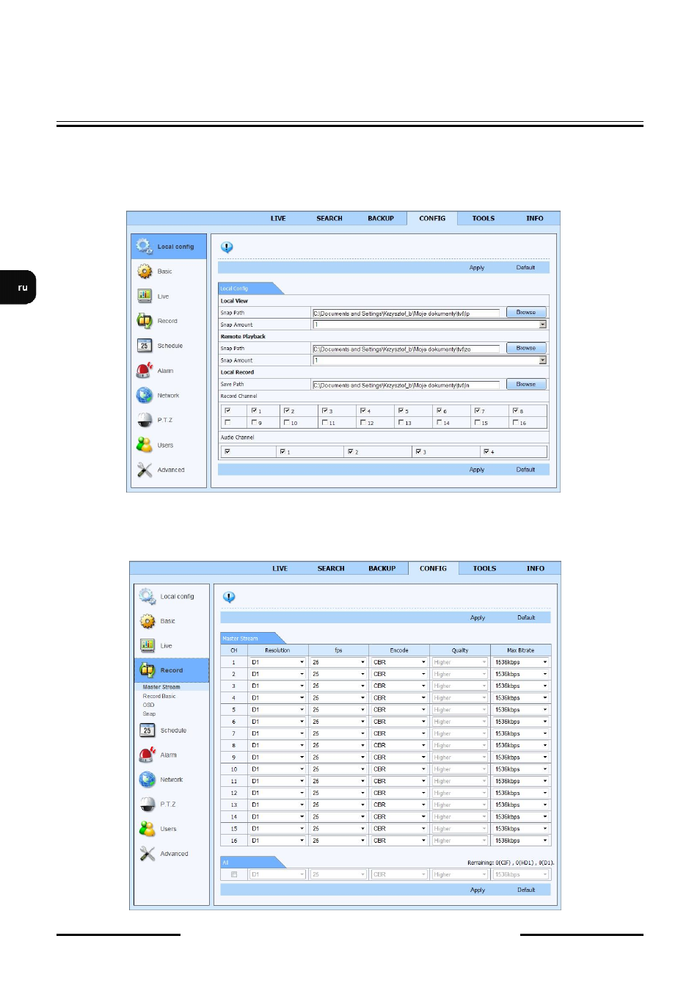Toggle Audio Channel 4 checkbox
The width and height of the screenshot is (700, 991).
(486, 451)
